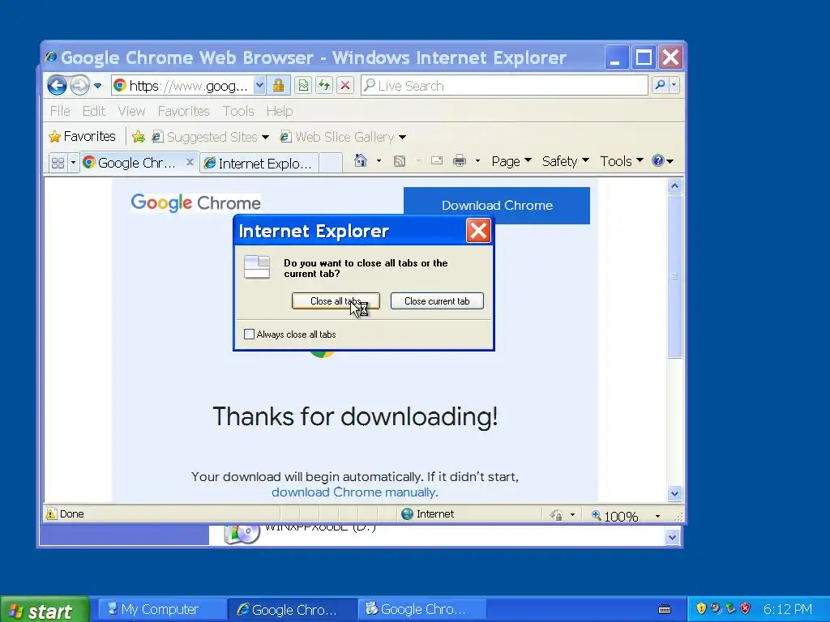Click the search magnifier button
Viewport: 830px width, 622px height.
click(x=660, y=85)
